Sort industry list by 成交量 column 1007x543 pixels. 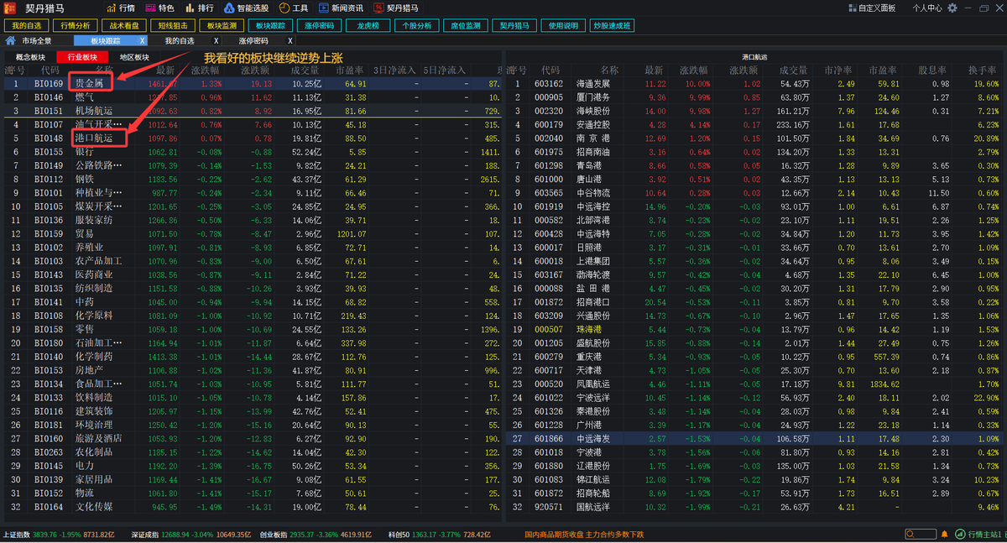305,70
